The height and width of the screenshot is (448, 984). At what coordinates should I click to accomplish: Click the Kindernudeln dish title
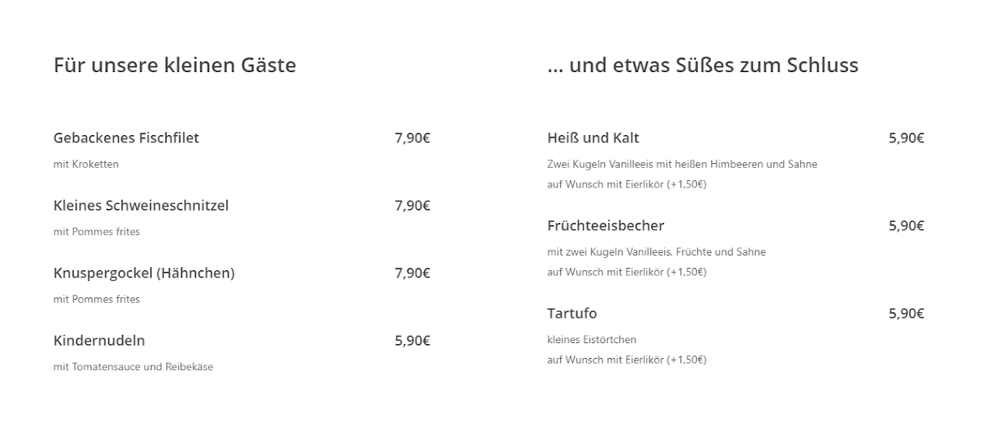point(99,341)
